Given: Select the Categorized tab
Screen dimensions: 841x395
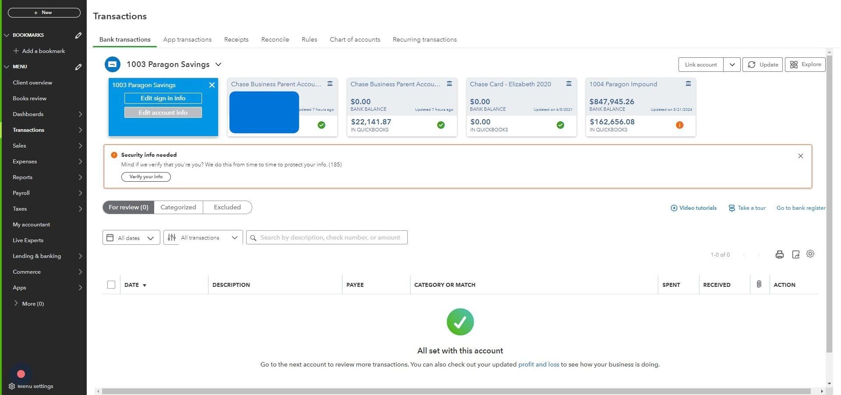Looking at the screenshot, I should pyautogui.click(x=178, y=208).
